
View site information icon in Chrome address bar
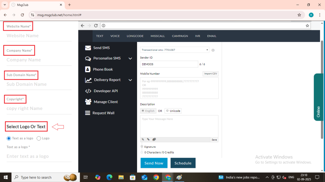(x=33, y=15)
